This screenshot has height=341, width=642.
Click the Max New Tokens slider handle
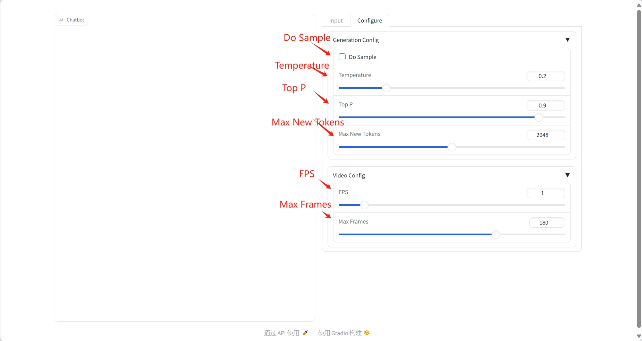pos(452,147)
